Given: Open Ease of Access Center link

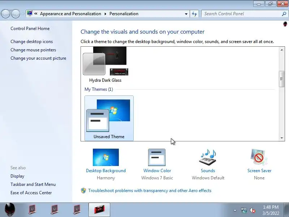Looking at the screenshot, I should click(x=31, y=193).
